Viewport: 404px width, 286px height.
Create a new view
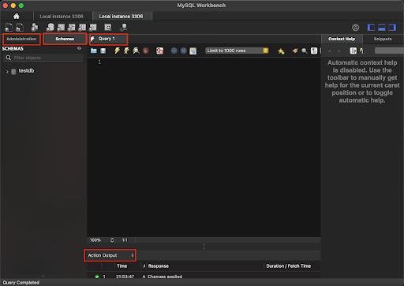[71, 27]
